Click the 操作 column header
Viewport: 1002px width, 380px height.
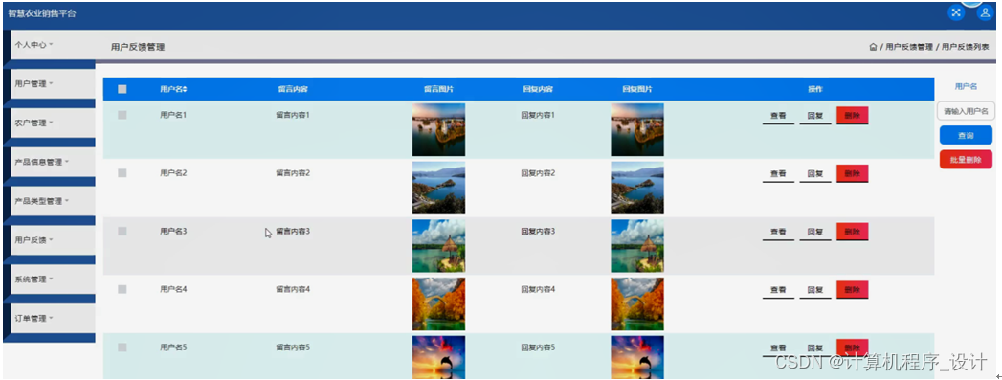814,89
